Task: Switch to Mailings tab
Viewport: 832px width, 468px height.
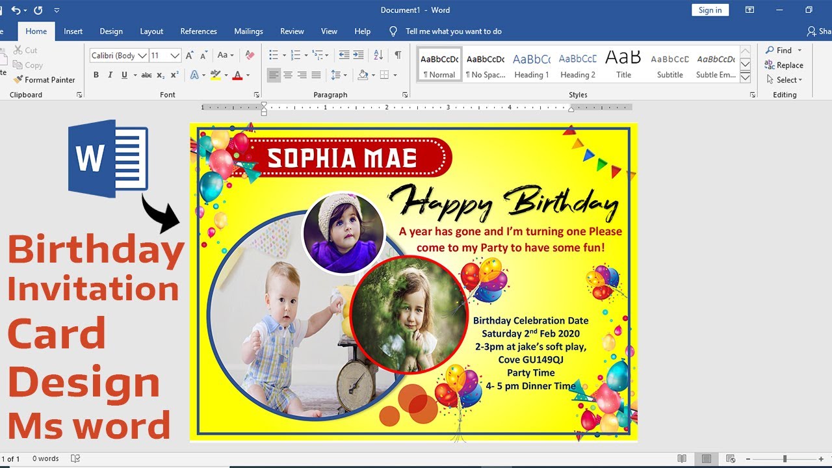Action: click(x=249, y=31)
